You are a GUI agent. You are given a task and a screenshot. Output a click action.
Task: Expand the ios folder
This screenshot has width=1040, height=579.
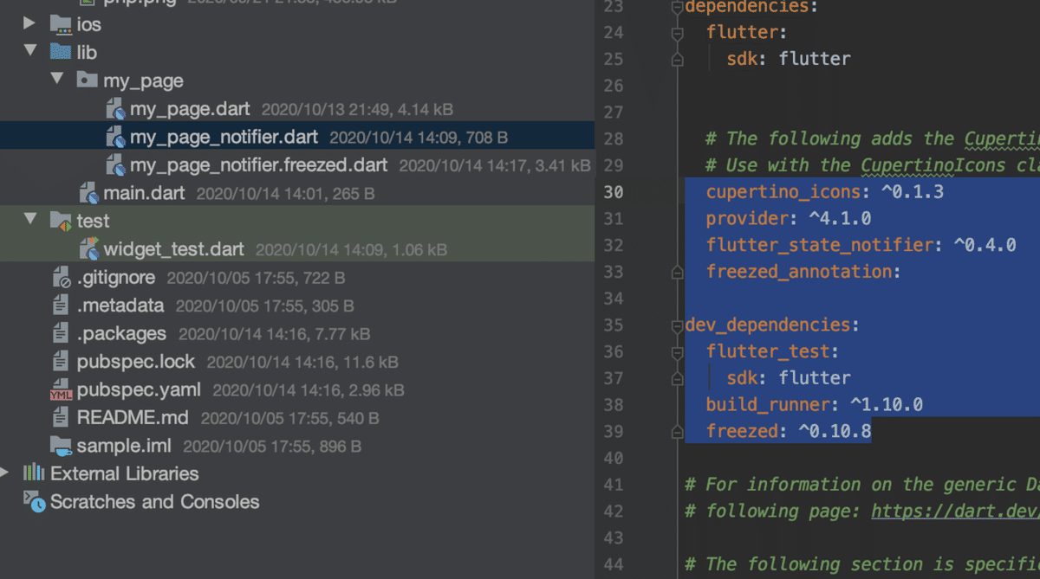[31, 24]
